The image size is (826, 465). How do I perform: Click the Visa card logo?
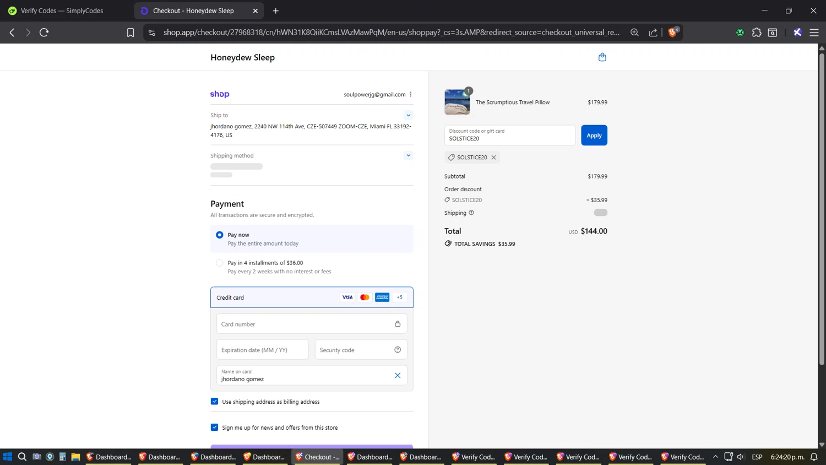click(347, 298)
